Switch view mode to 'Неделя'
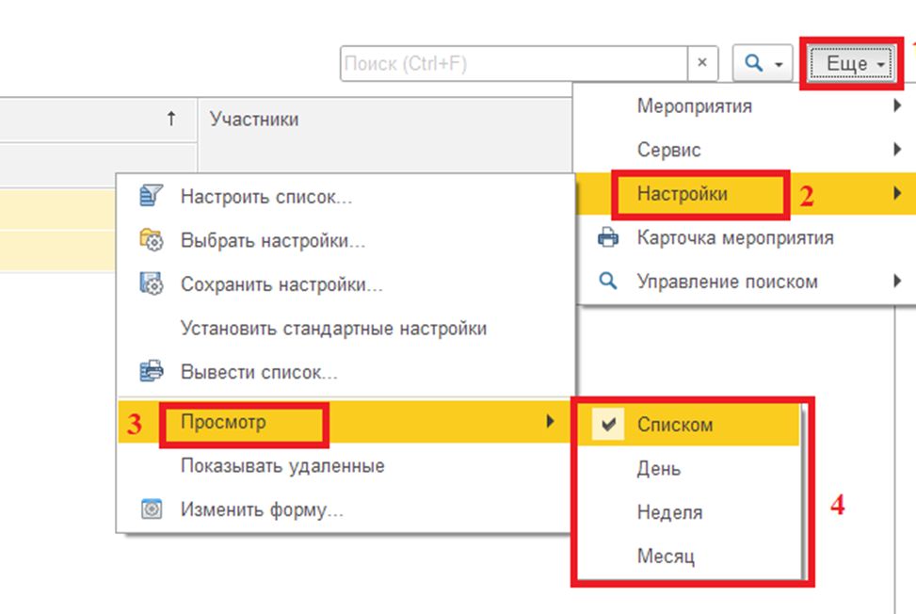 (x=669, y=512)
